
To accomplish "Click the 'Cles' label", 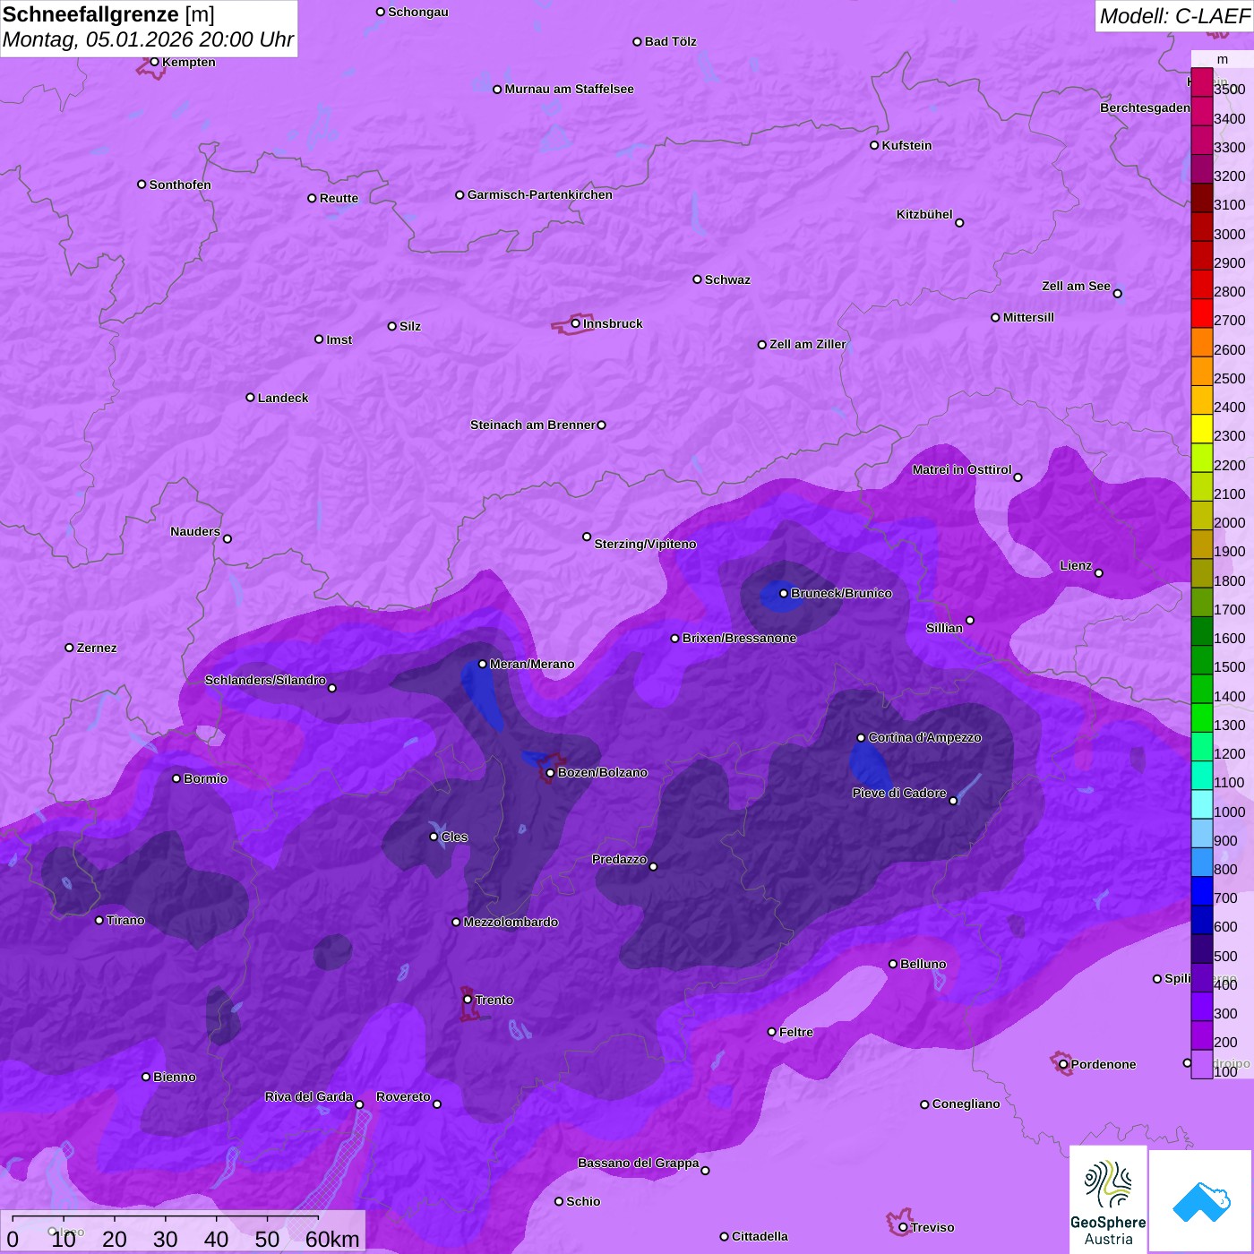I will click(454, 837).
